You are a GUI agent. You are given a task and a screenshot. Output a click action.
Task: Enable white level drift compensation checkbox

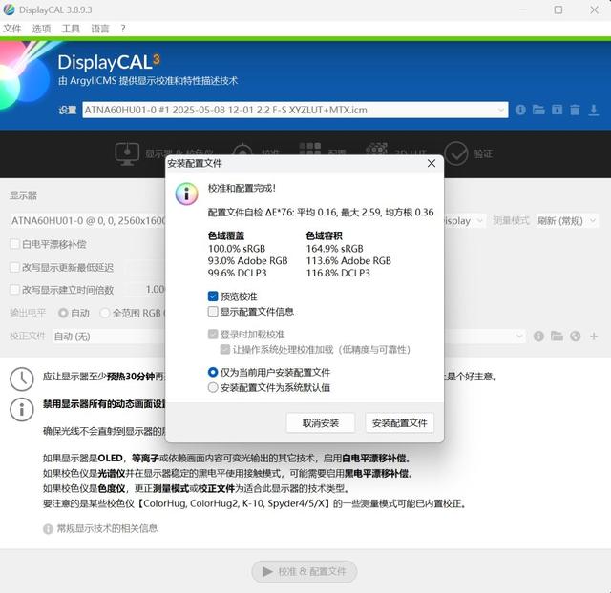tap(15, 244)
